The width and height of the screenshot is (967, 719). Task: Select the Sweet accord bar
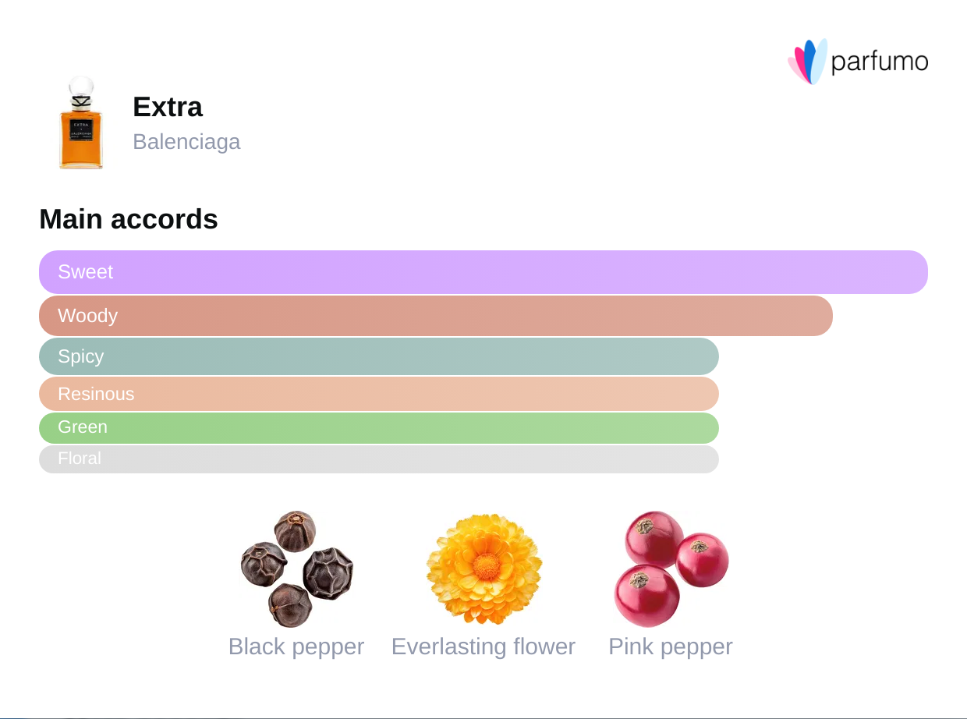click(483, 272)
